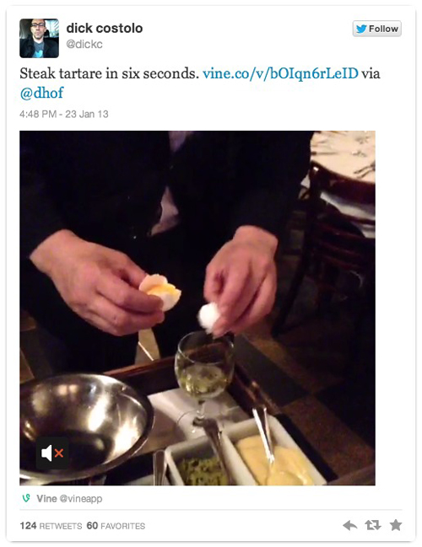Screen dimensions: 422x547
Task: Play the Vine video of egg cracking
Action: (x=197, y=308)
